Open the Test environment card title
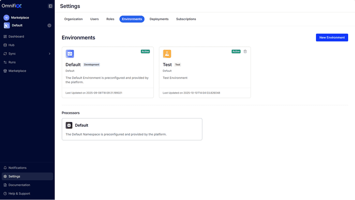 [x=167, y=65]
